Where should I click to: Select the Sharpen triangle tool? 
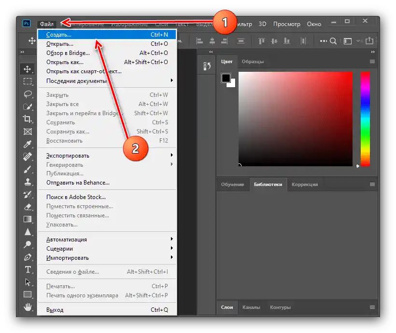tap(27, 232)
